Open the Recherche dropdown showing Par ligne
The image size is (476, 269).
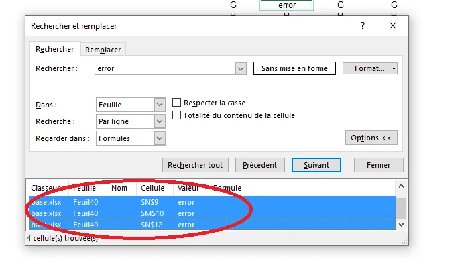coord(131,121)
